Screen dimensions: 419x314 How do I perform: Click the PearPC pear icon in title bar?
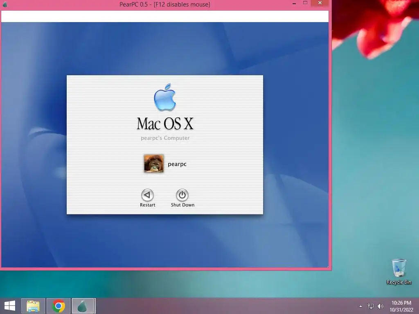(x=5, y=4)
